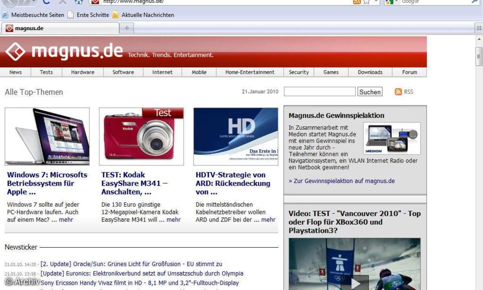This screenshot has height=290, width=483.
Task: Open headline TEST: Kodak EasyShare M341
Action: [x=134, y=183]
